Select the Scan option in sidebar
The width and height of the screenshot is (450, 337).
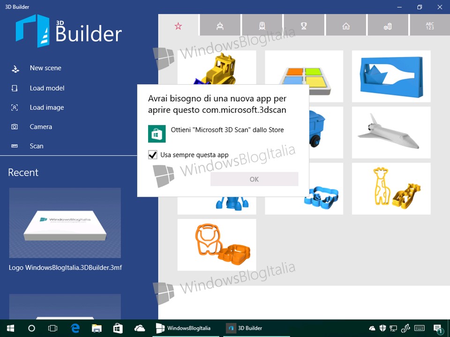pos(37,146)
